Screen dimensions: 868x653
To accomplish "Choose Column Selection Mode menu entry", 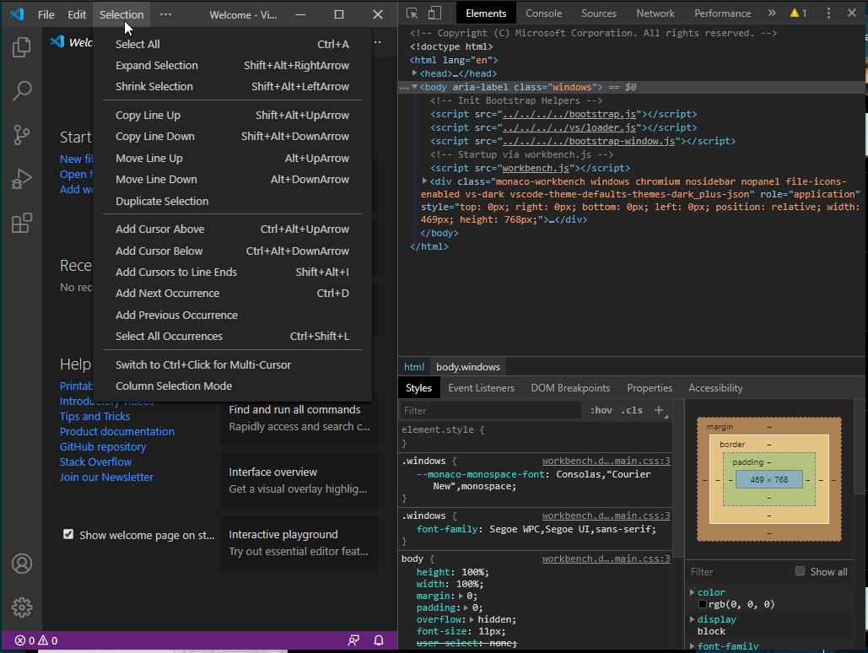I will click(x=232, y=386).
